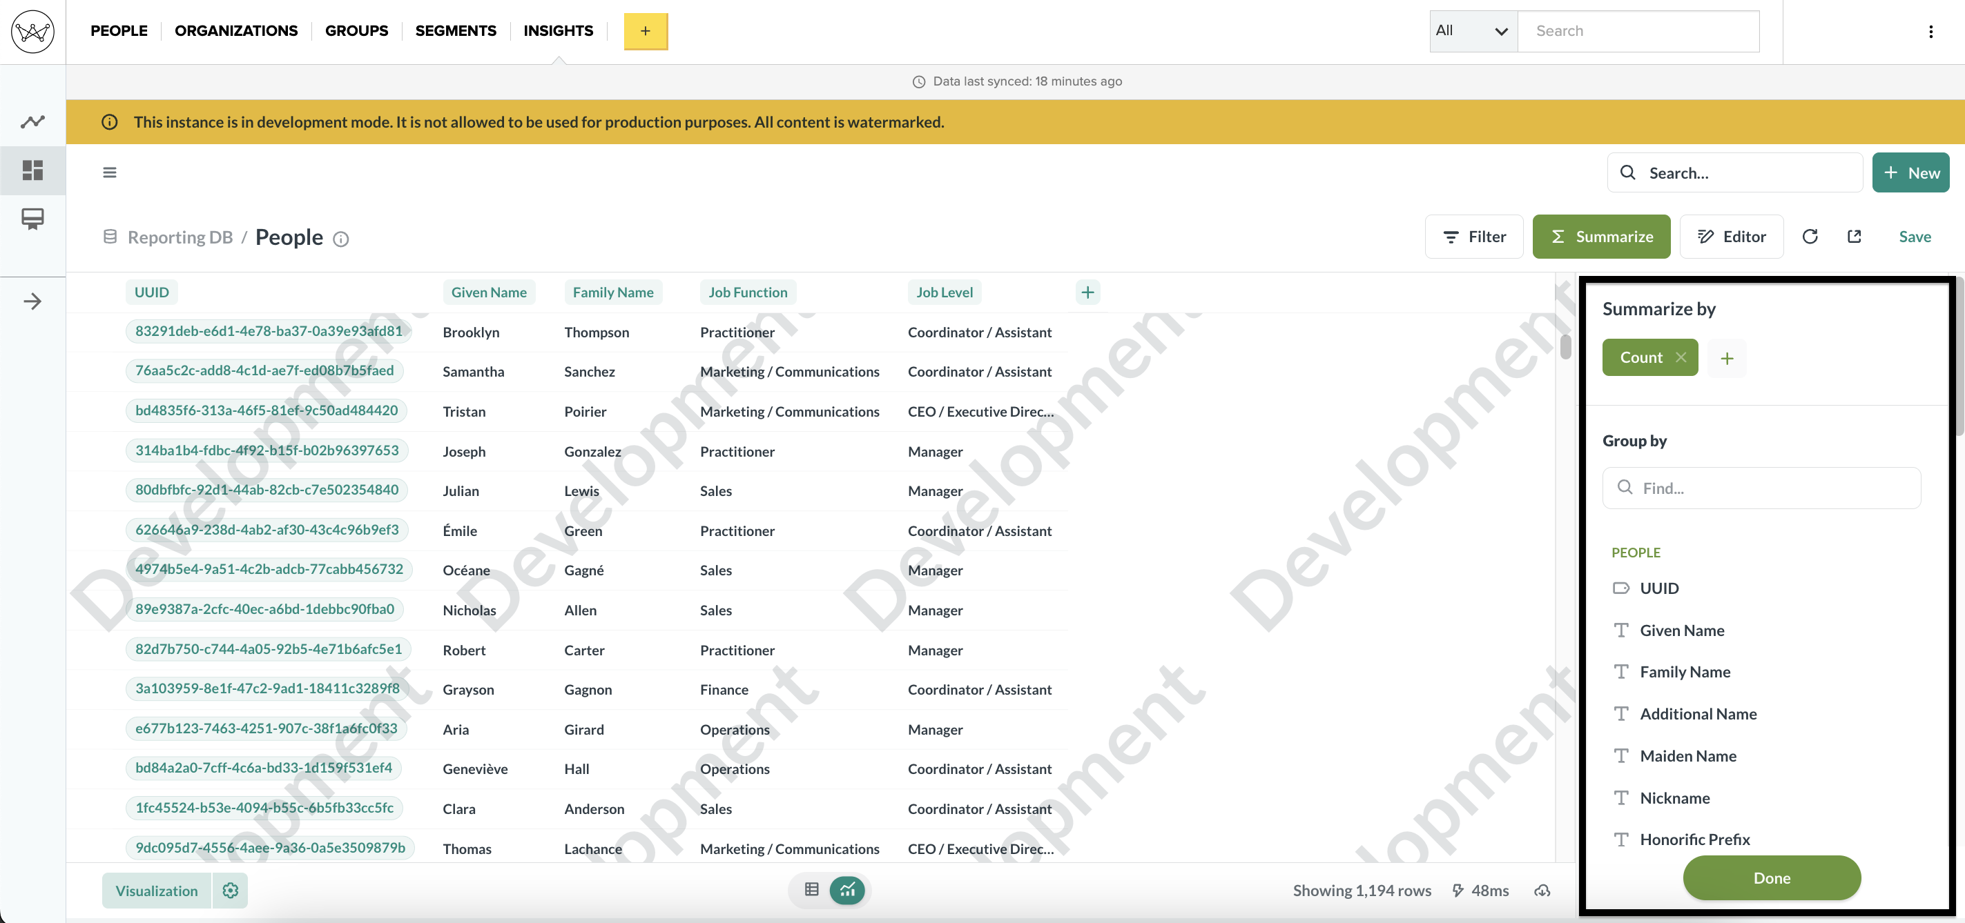Click the yellow plus button in top nav
1965x923 pixels.
pos(646,31)
